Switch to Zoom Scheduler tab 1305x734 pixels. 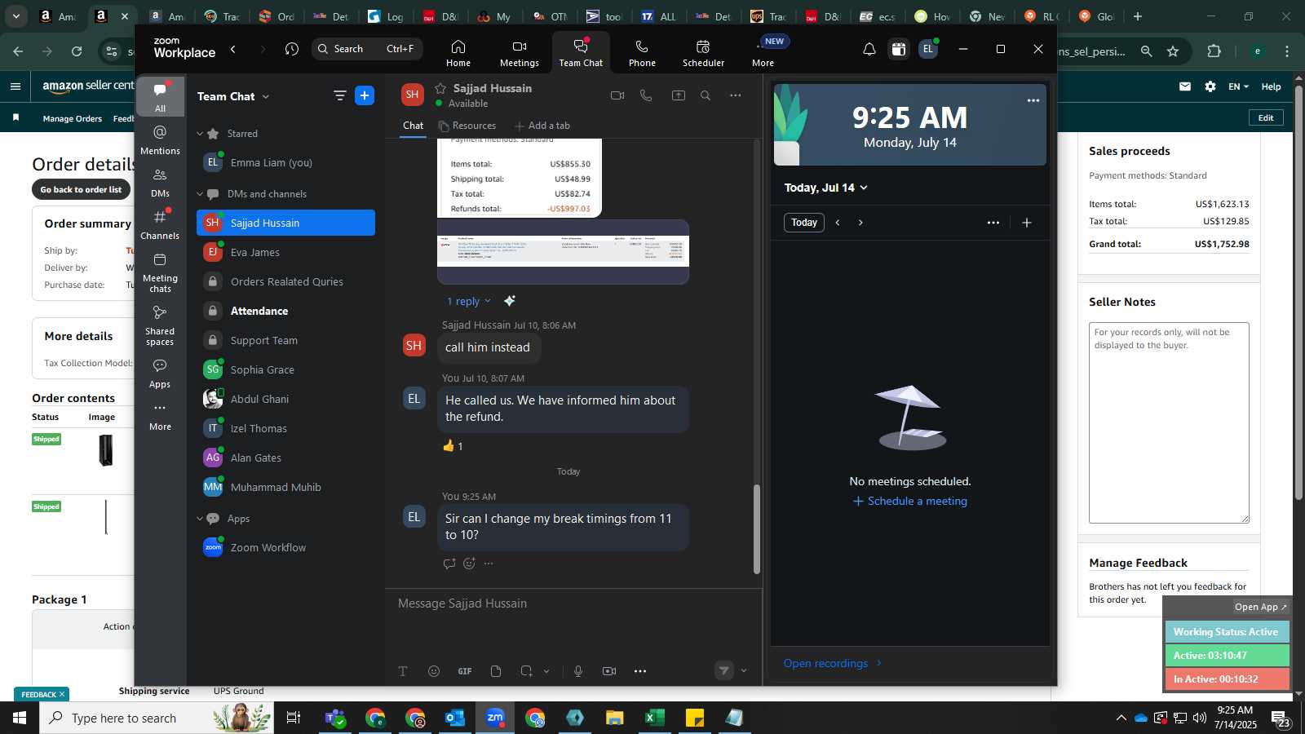[703, 53]
